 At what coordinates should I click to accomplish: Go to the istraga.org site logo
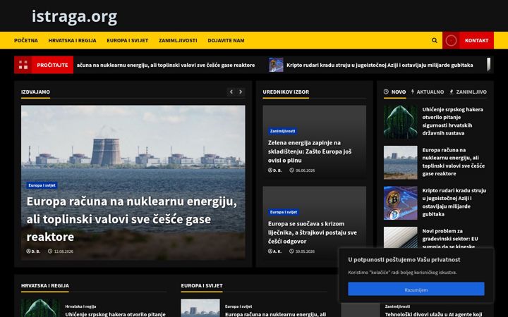[75, 16]
